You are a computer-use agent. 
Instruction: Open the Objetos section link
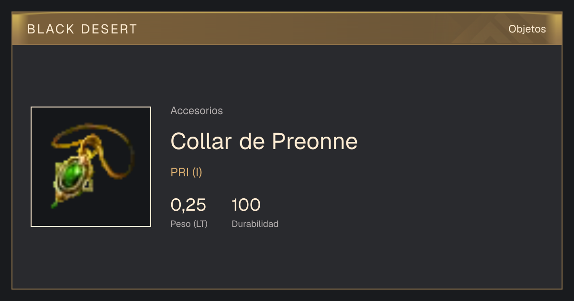click(x=527, y=29)
